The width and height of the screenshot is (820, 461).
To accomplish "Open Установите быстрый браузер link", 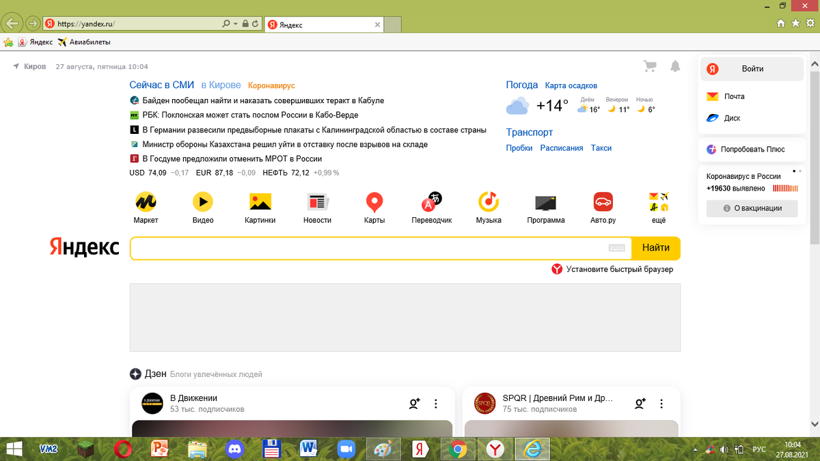I will 612,269.
